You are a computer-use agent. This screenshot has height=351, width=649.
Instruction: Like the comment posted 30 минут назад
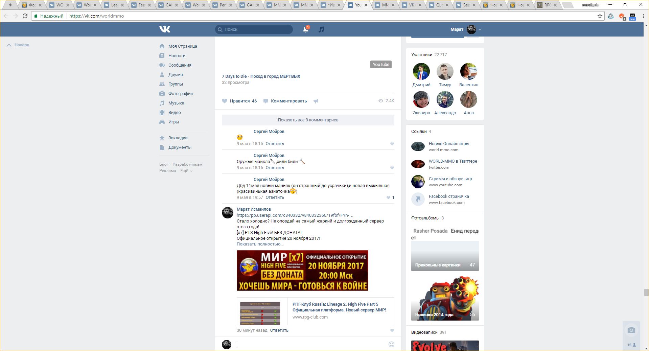(x=392, y=331)
